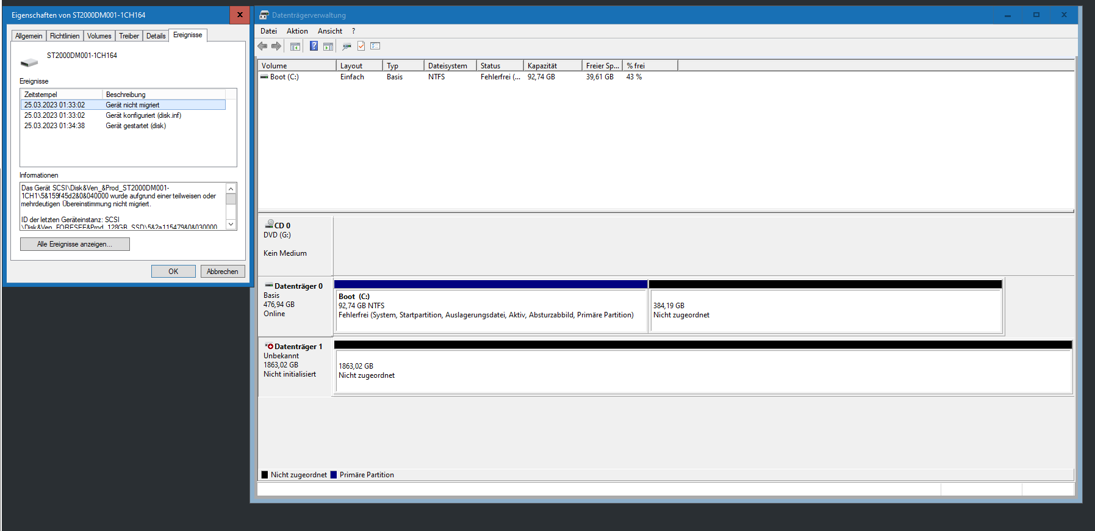The height and width of the screenshot is (531, 1095).
Task: Click the checkmark document properties icon
Action: click(x=361, y=46)
